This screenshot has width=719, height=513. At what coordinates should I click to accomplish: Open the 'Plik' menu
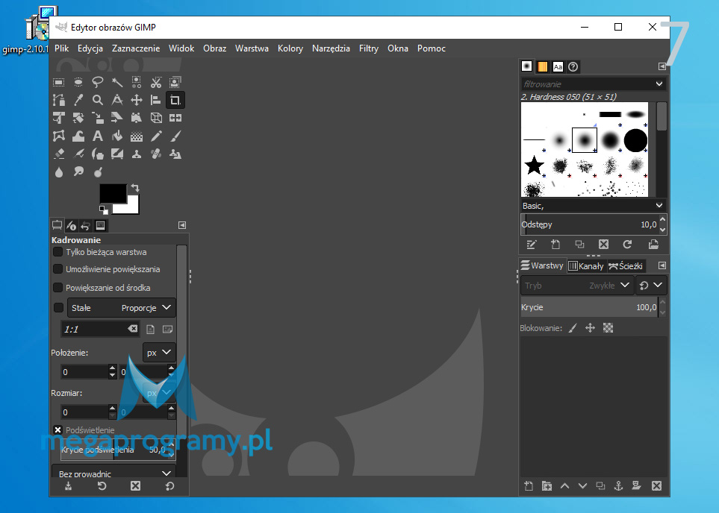tap(61, 48)
